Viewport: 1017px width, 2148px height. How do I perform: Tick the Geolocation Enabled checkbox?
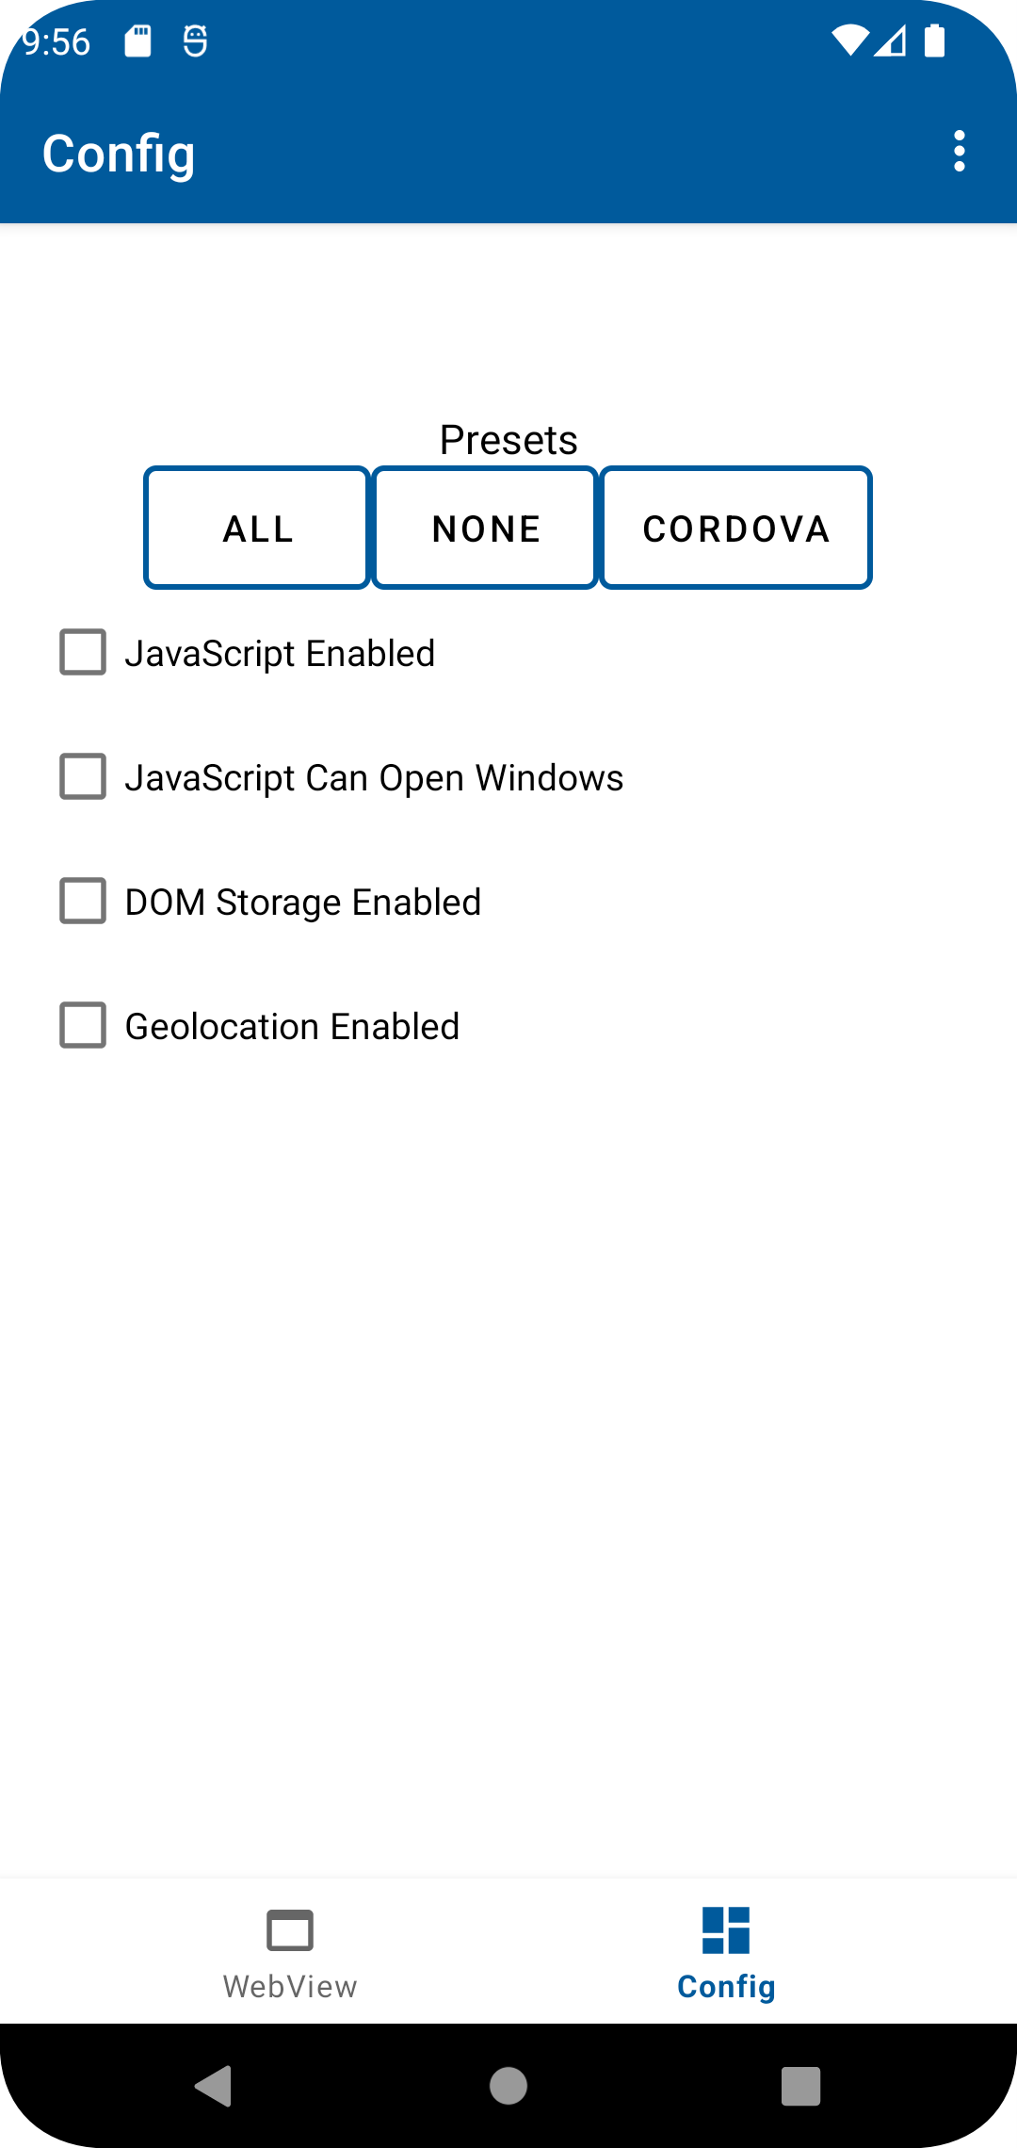[83, 1026]
